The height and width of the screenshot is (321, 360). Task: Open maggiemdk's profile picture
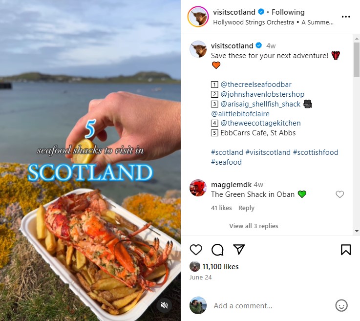198,188
